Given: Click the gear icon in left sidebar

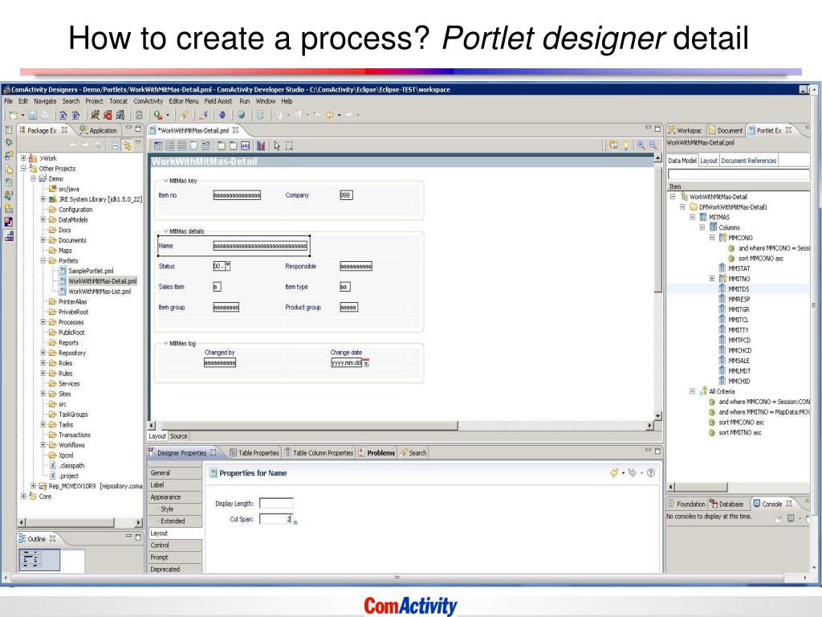Looking at the screenshot, I should tap(8, 142).
